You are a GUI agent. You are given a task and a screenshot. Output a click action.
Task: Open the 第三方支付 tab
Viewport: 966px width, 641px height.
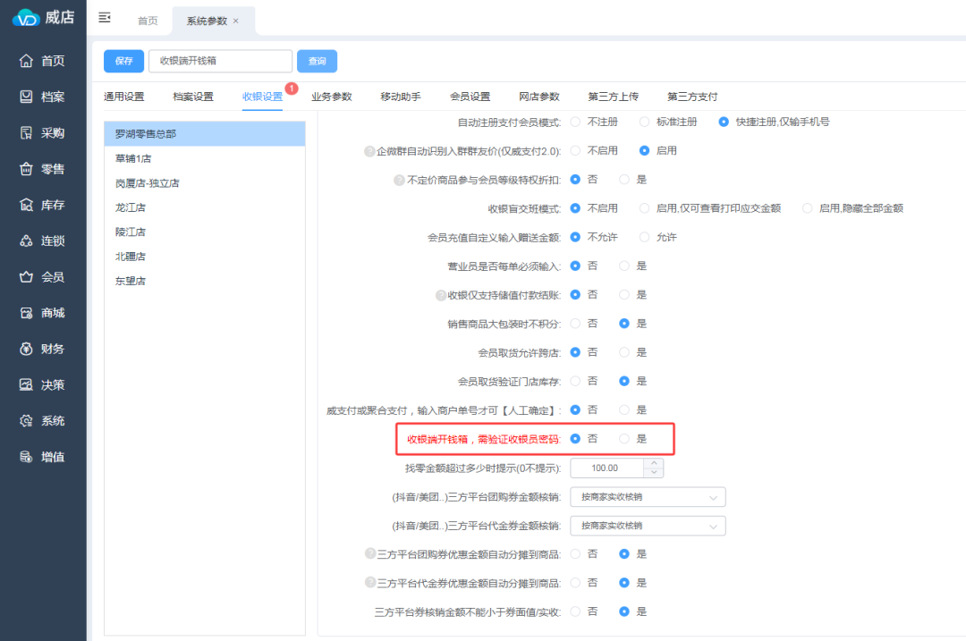(x=691, y=97)
